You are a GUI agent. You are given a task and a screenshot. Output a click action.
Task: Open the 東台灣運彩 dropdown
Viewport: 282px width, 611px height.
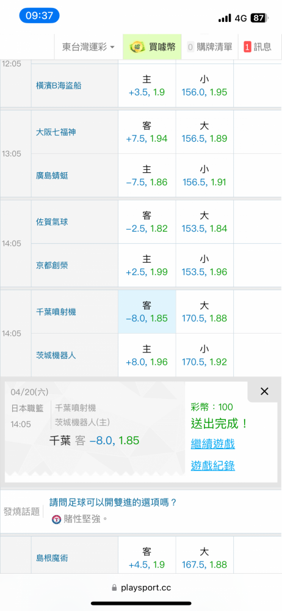coord(89,47)
